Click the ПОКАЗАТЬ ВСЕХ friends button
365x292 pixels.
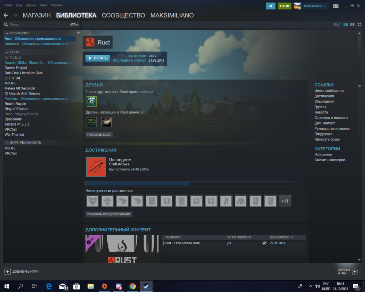pos(99,135)
